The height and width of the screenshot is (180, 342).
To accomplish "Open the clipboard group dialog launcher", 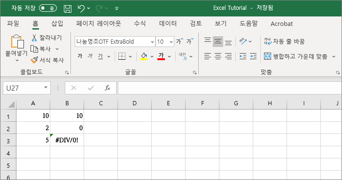I will (x=67, y=73).
